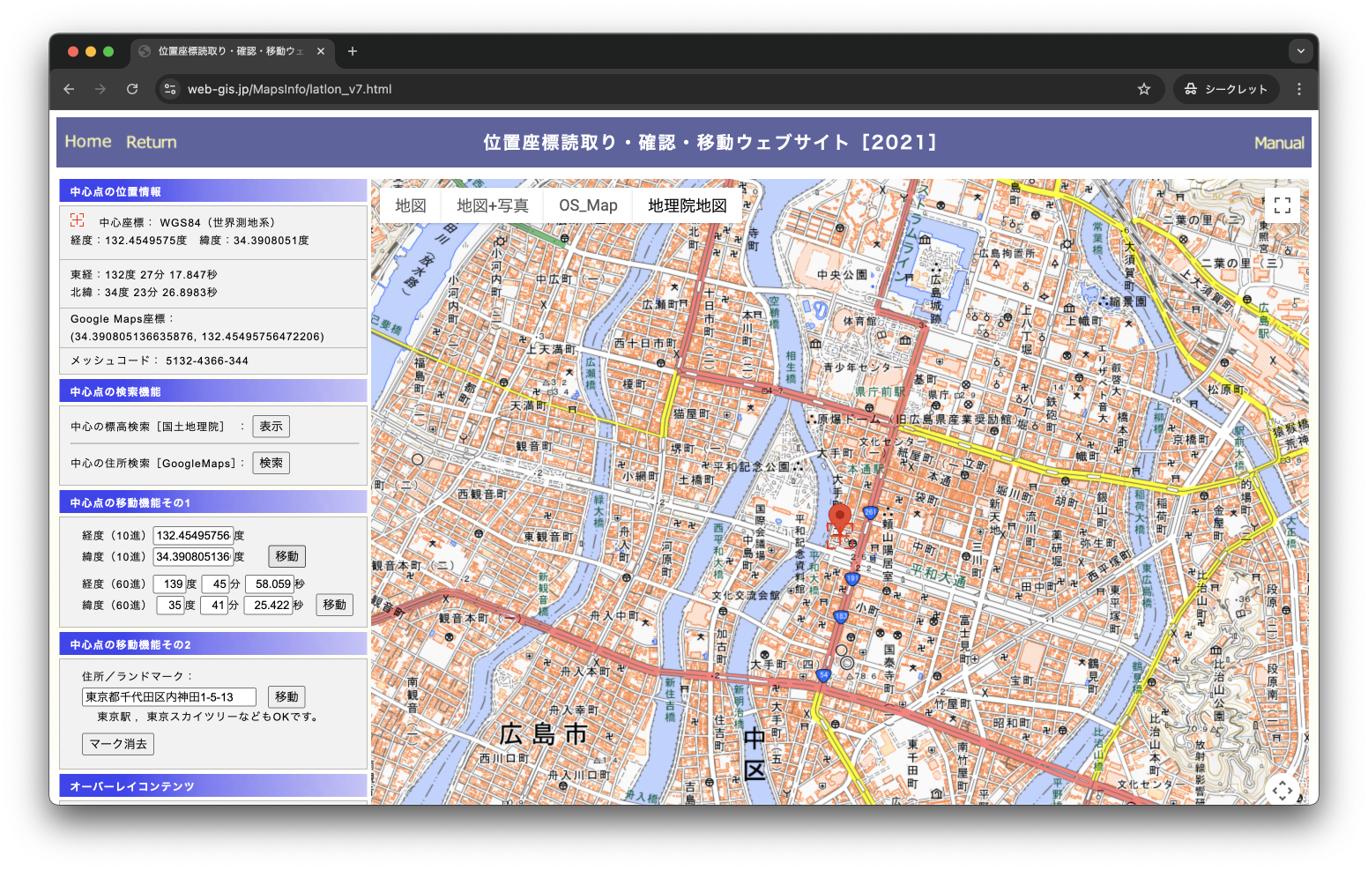
Task: Open the Chrome three-dot menu
Action: point(1298,89)
